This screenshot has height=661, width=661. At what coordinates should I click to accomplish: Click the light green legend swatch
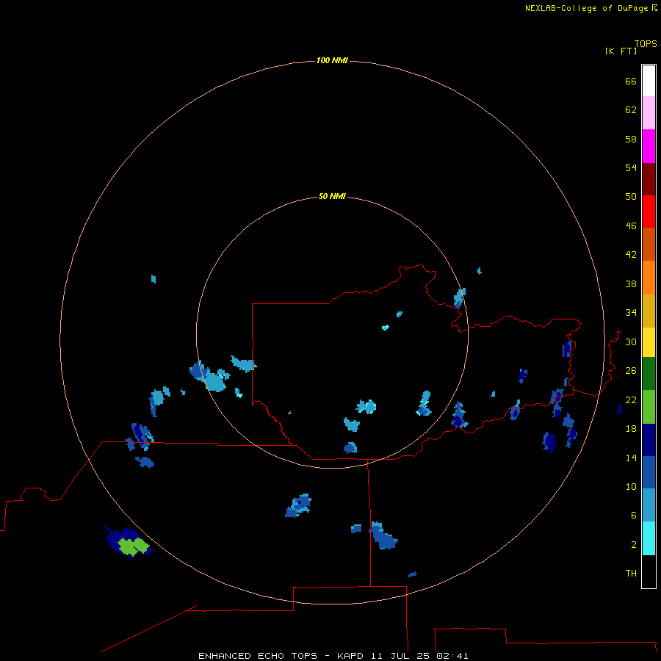pos(649,406)
